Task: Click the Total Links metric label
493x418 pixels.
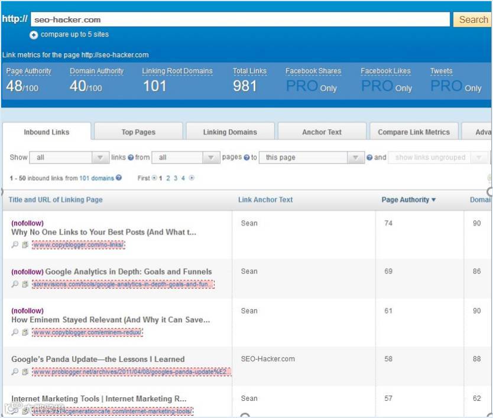Action: [x=249, y=71]
